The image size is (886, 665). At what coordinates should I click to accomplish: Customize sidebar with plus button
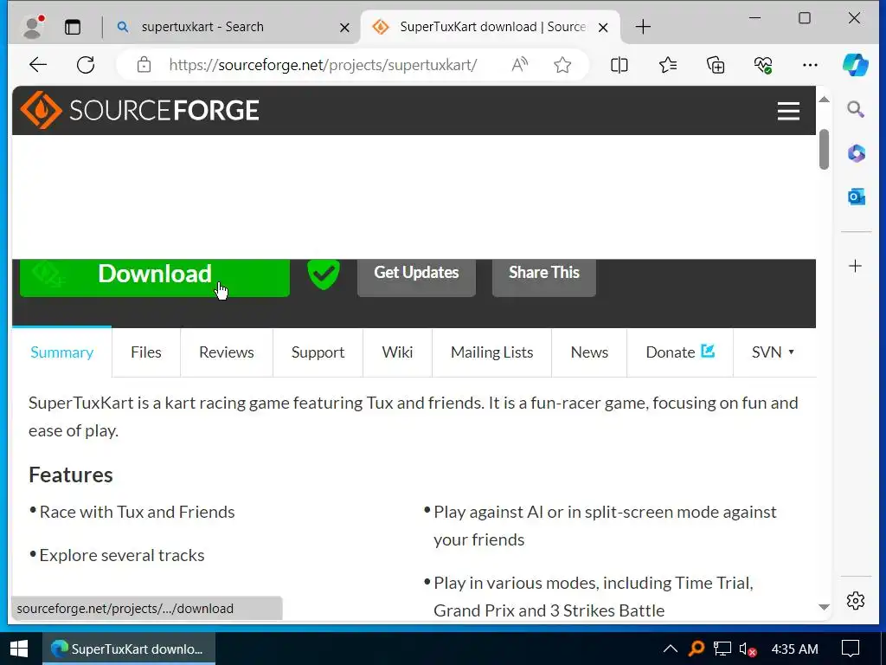coord(856,266)
